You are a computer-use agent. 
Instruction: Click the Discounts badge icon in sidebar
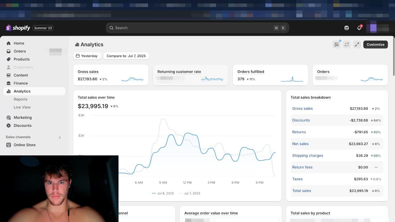point(9,126)
